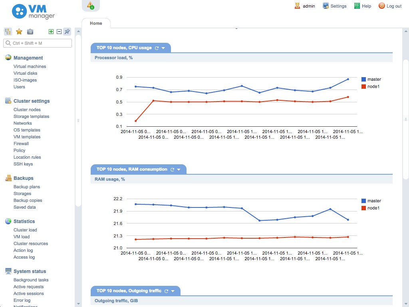Collapse all menu sections with minus icon
This screenshot has width=409, height=307.
point(59,32)
